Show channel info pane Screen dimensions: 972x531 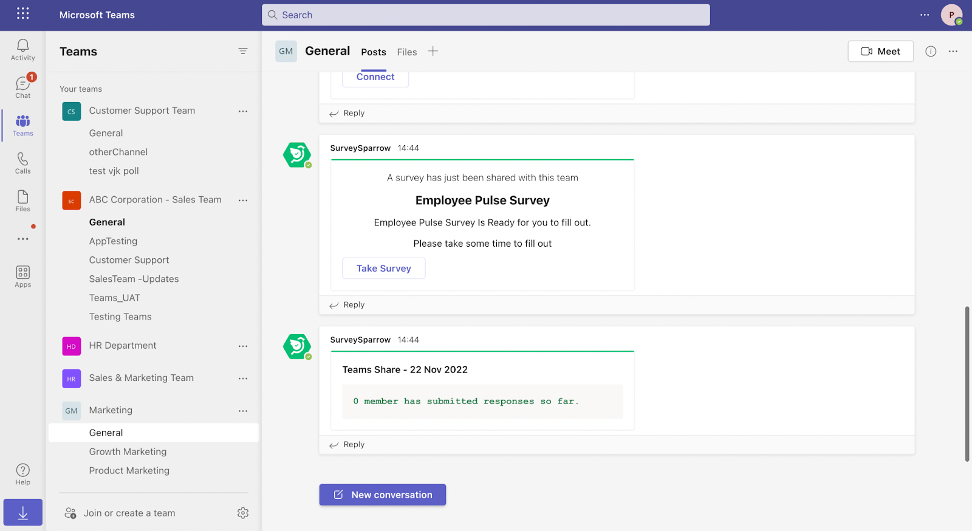point(931,52)
